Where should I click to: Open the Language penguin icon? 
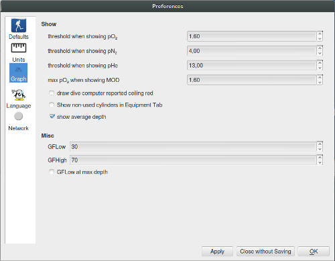(19, 95)
